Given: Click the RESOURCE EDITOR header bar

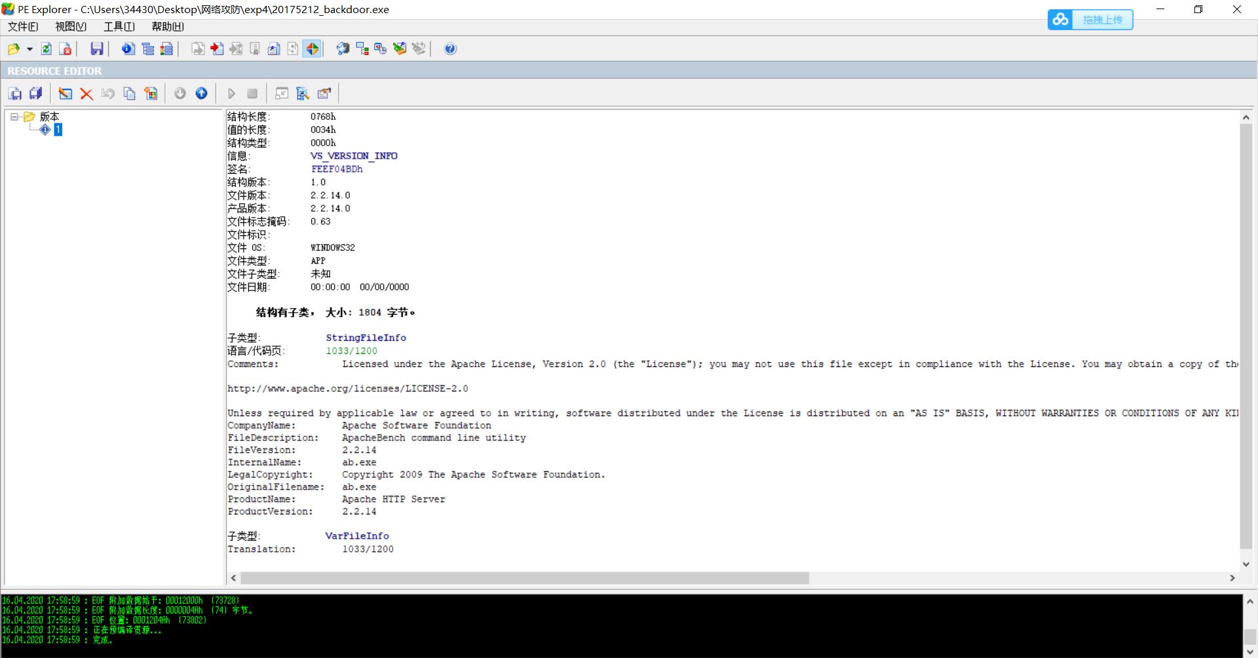Looking at the screenshot, I should tap(628, 71).
